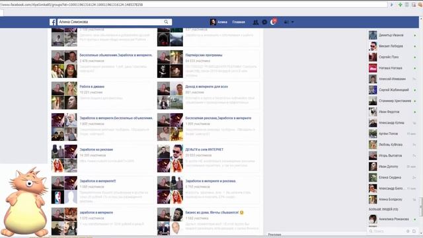This screenshot has width=423, height=238.
Task: Click Наташа Наташа red avatar in chat
Action: [373, 68]
